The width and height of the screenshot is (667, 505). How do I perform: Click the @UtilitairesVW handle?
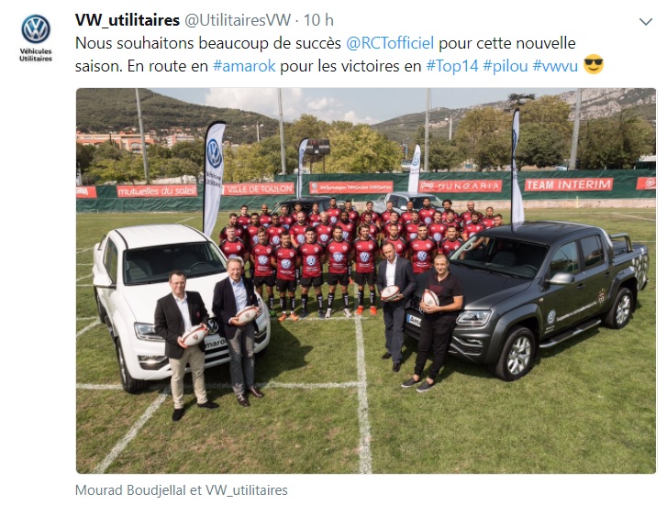point(238,20)
